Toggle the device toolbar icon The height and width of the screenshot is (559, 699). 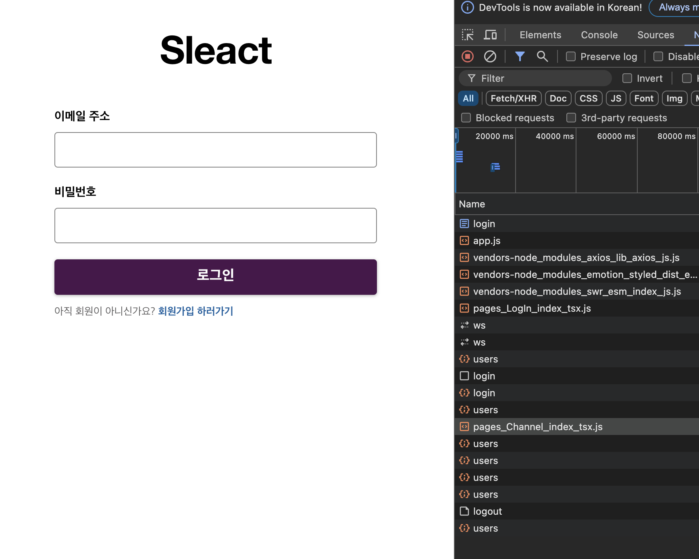point(490,35)
